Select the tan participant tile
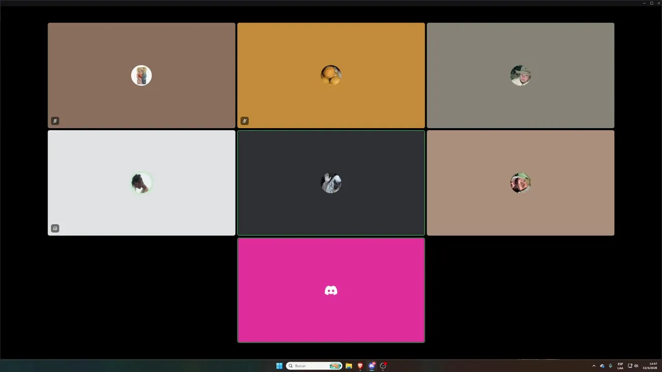662x372 pixels. click(x=520, y=183)
